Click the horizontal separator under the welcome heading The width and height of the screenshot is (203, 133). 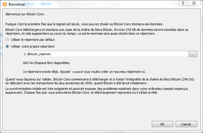(x=101, y=18)
